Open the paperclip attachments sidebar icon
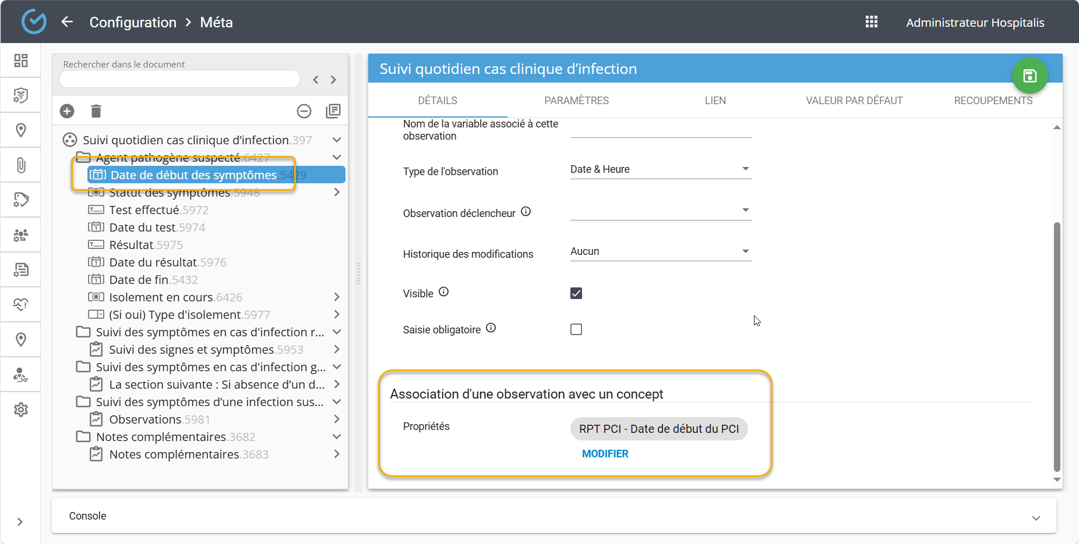This screenshot has height=544, width=1079. (21, 165)
